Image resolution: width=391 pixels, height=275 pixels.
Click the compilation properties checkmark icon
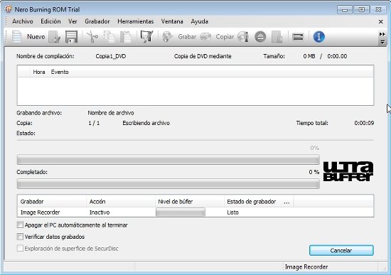146,37
